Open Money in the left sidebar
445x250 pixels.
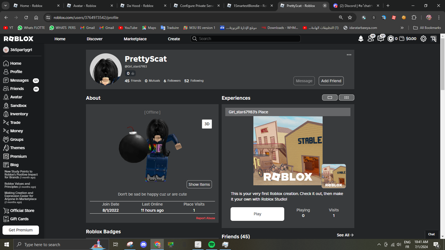point(13,131)
